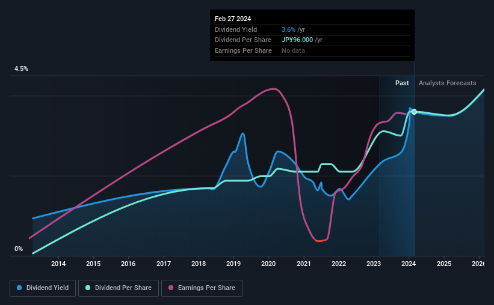The width and height of the screenshot is (494, 305).
Task: Click the 2014 x-axis year label
Action: click(x=58, y=264)
